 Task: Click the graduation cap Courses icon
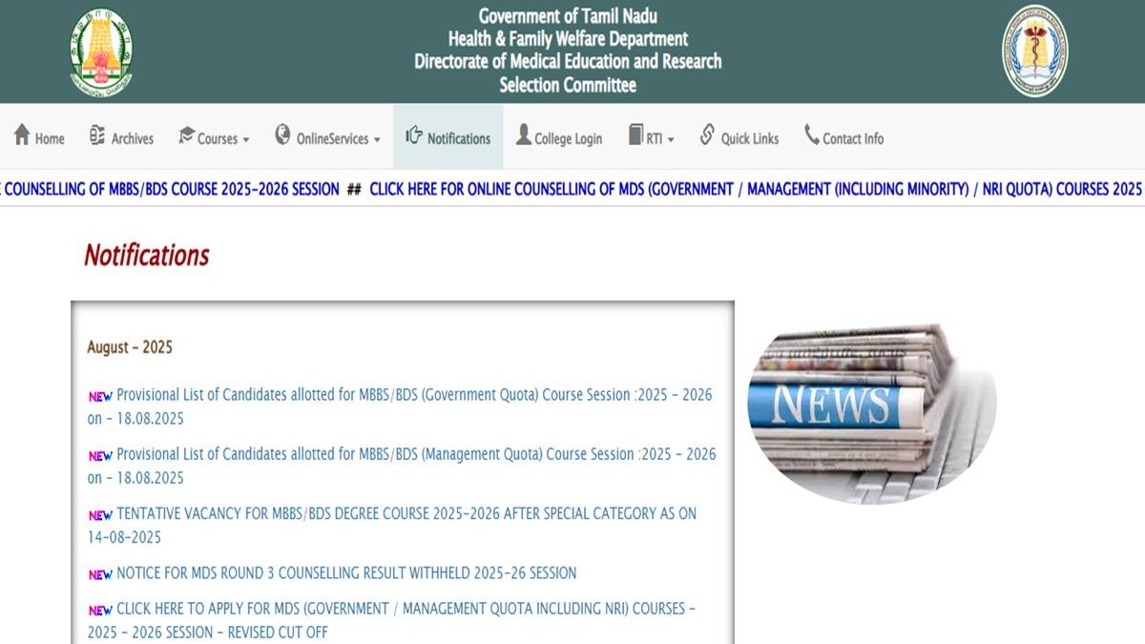pyautogui.click(x=186, y=135)
